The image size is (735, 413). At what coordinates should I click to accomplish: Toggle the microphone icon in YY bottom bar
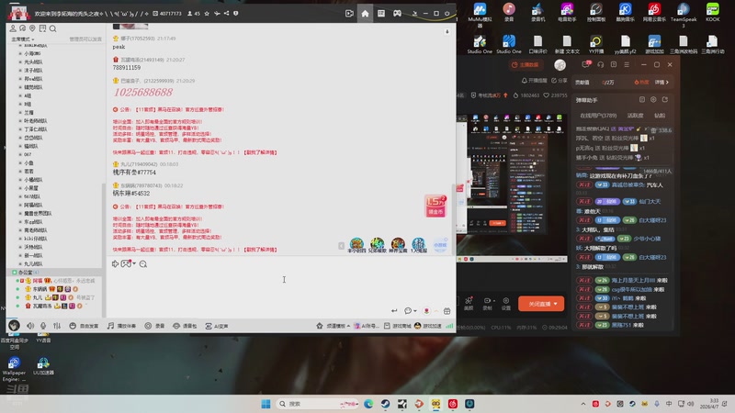pyautogui.click(x=43, y=326)
